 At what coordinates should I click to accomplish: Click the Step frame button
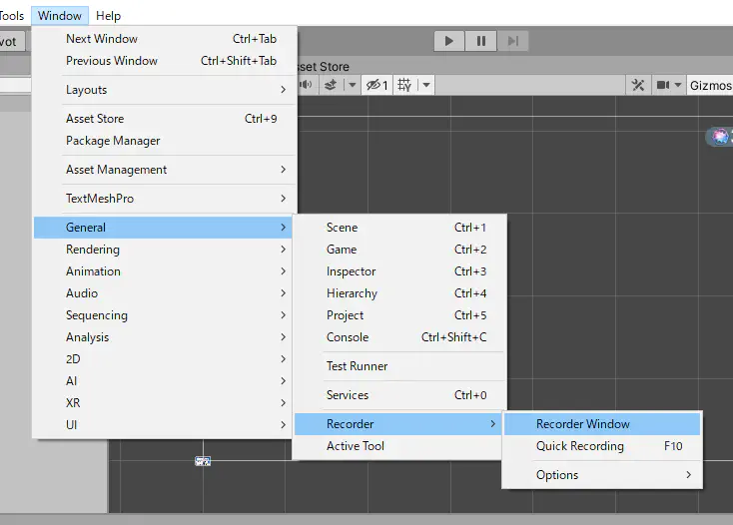[x=512, y=41]
